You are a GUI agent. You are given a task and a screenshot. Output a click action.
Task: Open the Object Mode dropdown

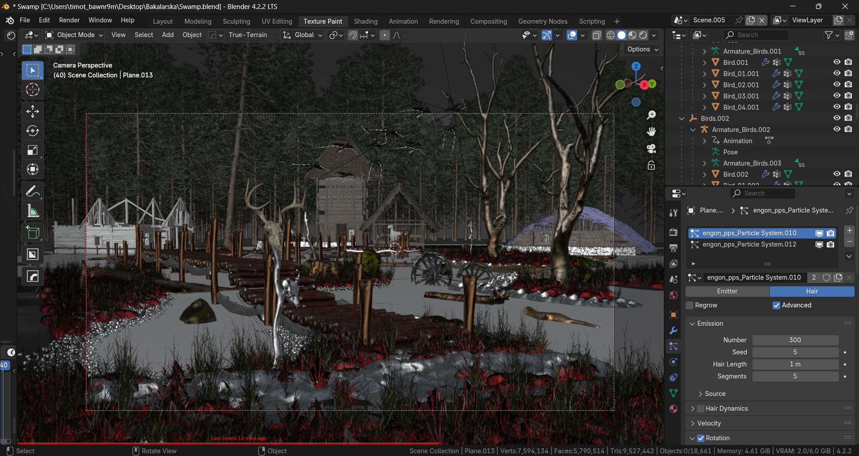(x=74, y=35)
